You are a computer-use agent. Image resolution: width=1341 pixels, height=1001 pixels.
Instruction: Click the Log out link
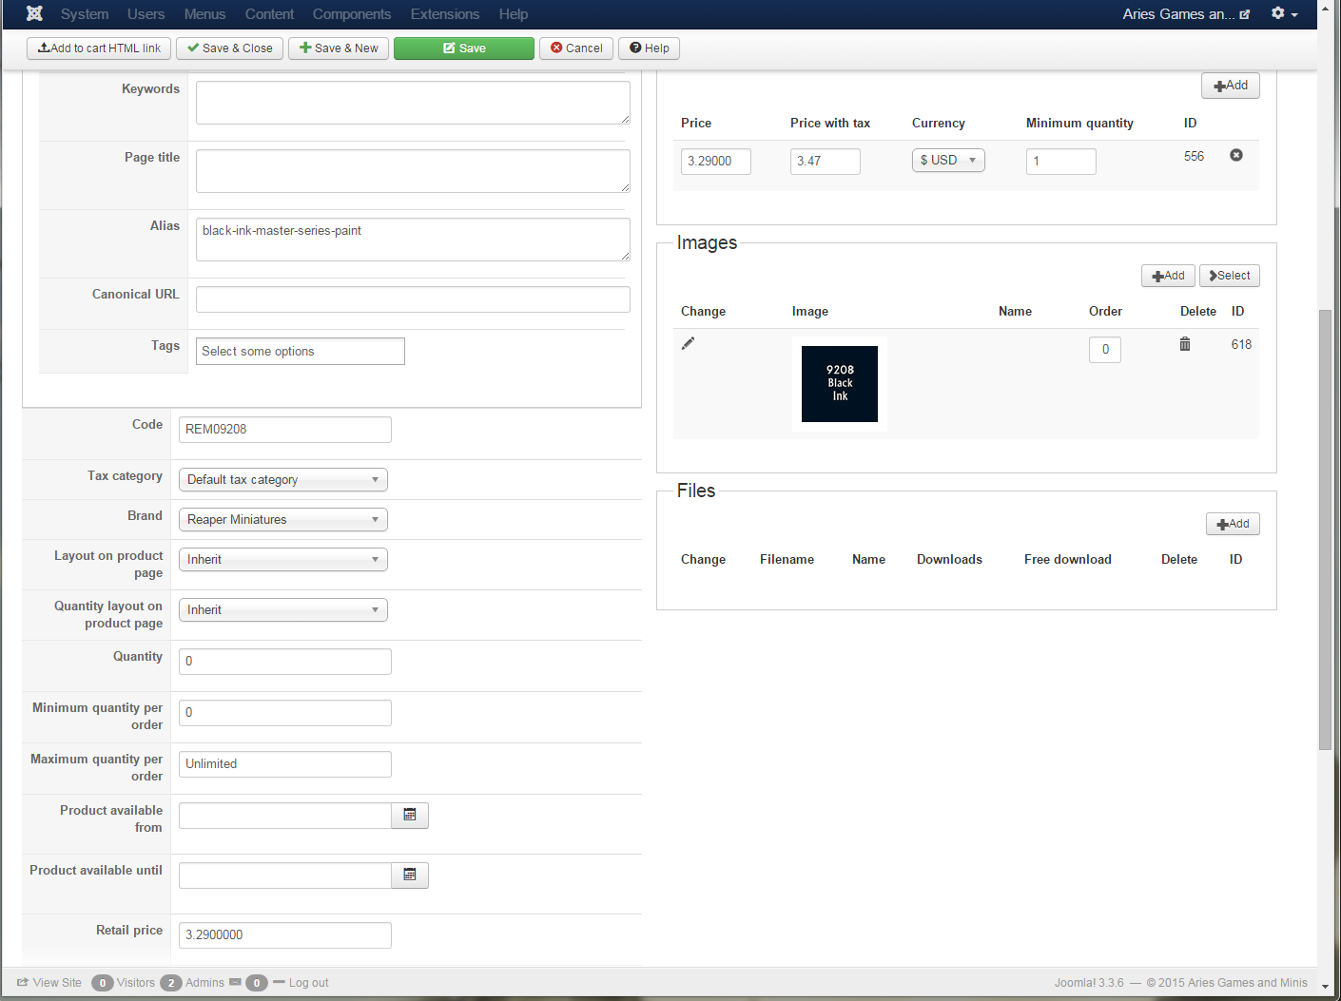click(308, 983)
